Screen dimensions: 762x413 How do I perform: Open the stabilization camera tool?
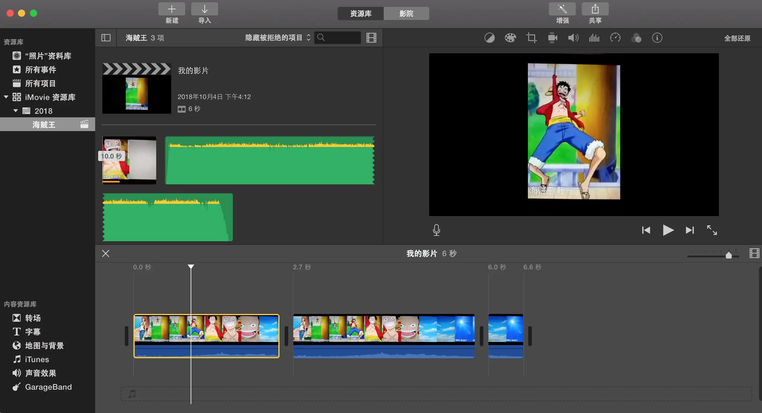coord(552,38)
